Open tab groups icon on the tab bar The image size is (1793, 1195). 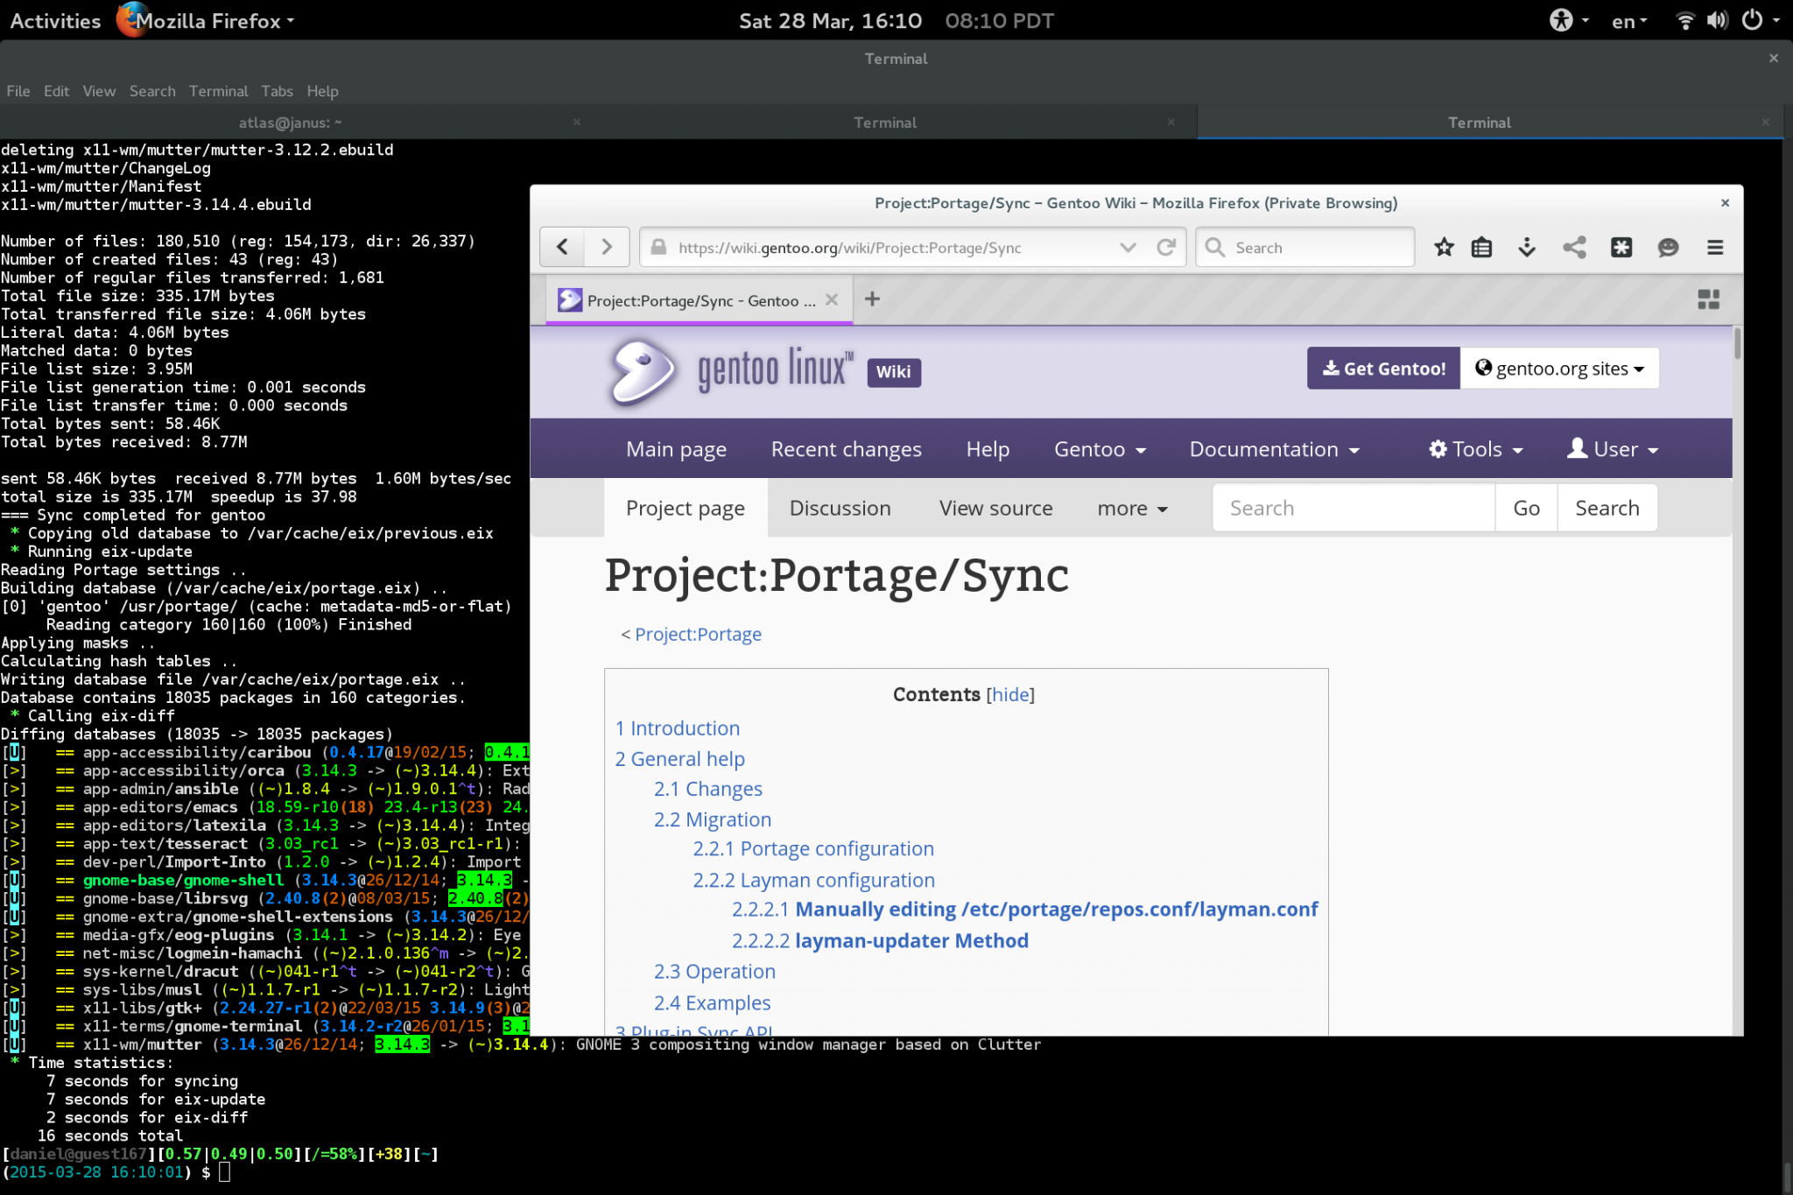click(1708, 299)
